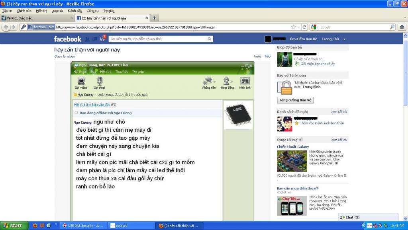Click the Hình ảnh icon in photo

click(245, 81)
